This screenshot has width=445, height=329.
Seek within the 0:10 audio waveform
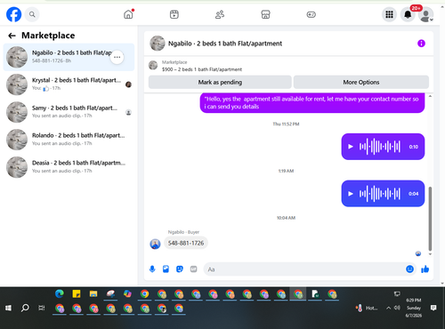tap(380, 147)
